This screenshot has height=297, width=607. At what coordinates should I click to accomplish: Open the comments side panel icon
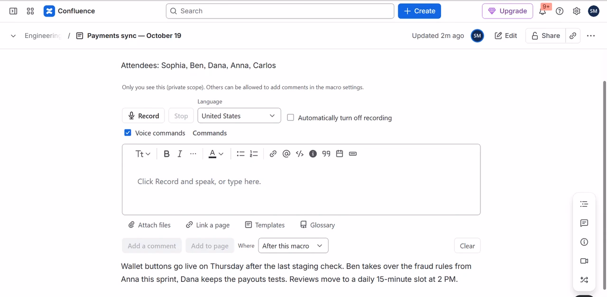[x=584, y=223]
